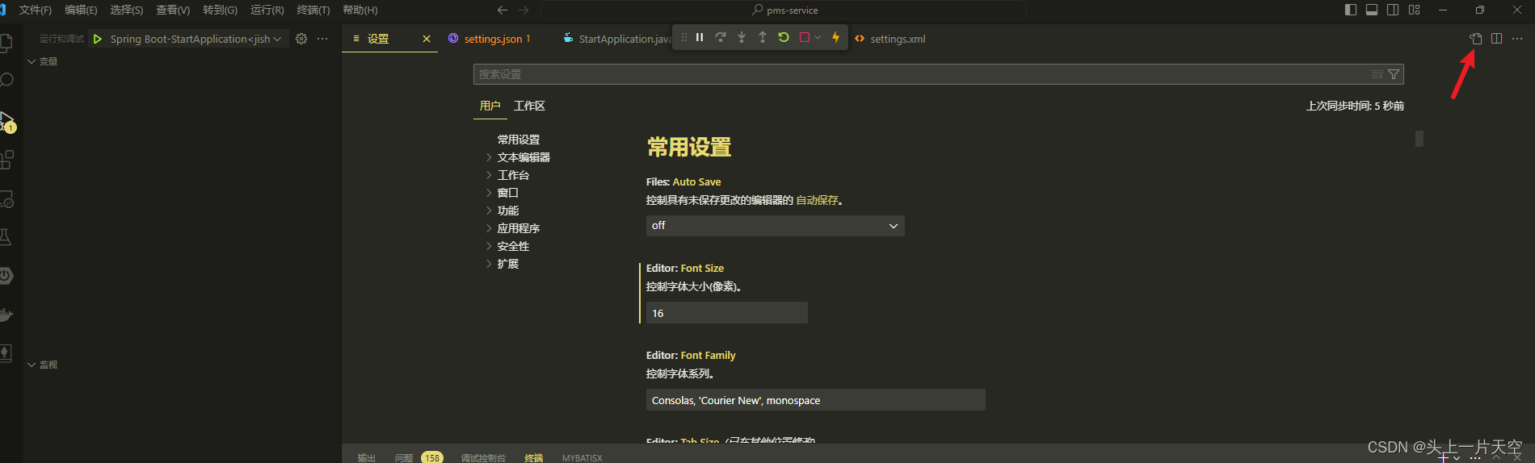Open the 运行(R) menu

267,10
